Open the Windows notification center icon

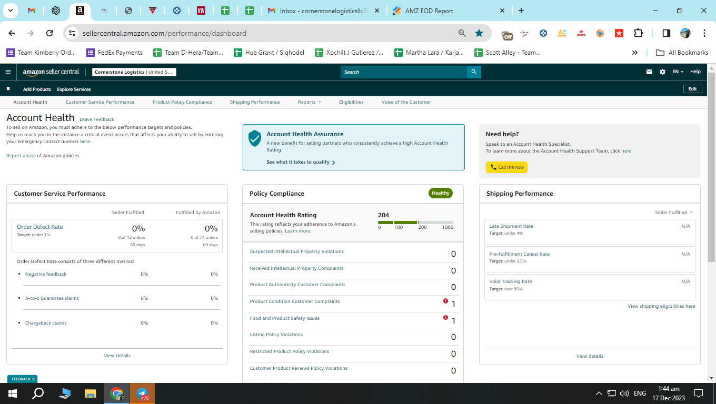pyautogui.click(x=699, y=393)
